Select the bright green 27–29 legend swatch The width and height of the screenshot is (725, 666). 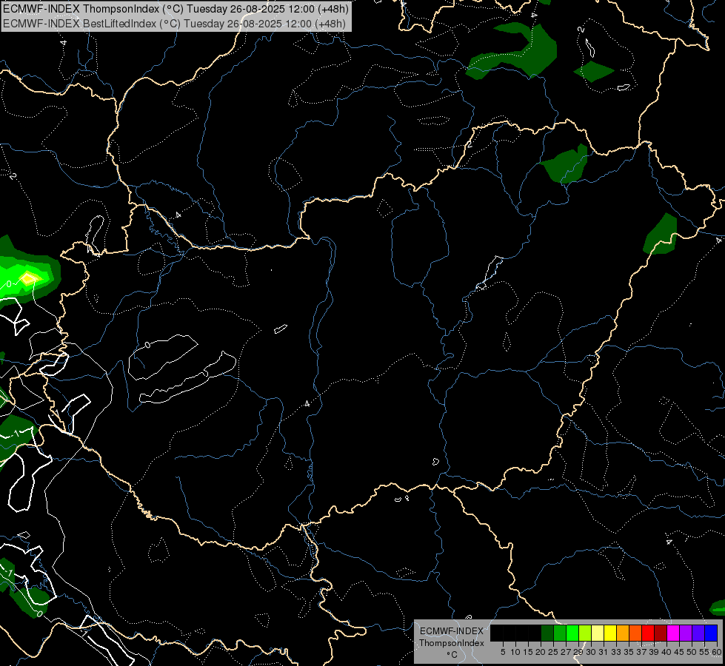[572, 633]
